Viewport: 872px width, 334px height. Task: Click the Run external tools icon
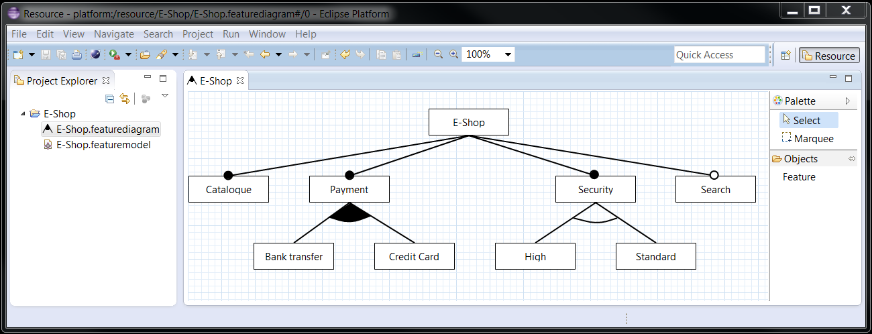click(115, 55)
